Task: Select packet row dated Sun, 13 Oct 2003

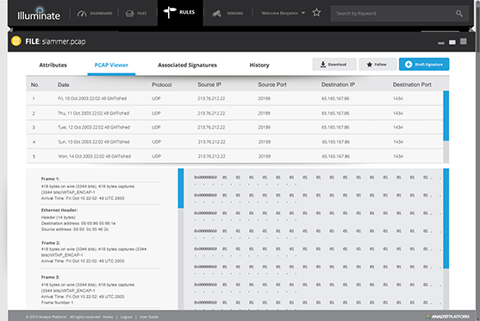Action: pyautogui.click(x=234, y=142)
